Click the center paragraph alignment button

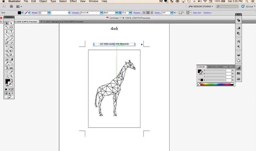click(147, 12)
